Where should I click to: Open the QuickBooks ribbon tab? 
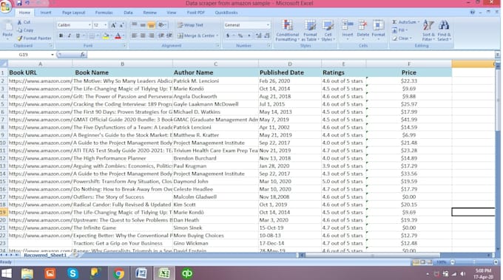coord(226,13)
